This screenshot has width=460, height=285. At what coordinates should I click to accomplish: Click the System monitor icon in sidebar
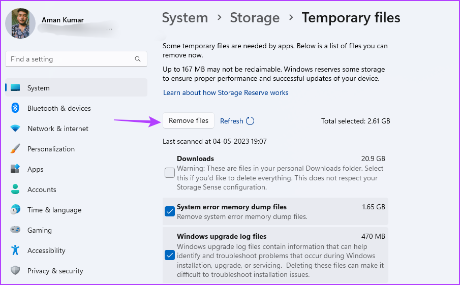click(x=15, y=88)
